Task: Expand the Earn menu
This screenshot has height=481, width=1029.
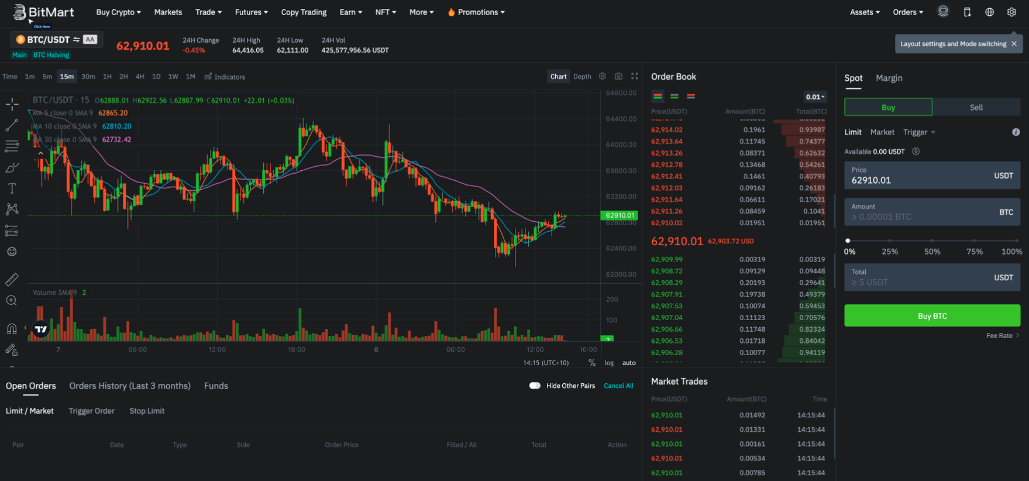Action: [350, 12]
